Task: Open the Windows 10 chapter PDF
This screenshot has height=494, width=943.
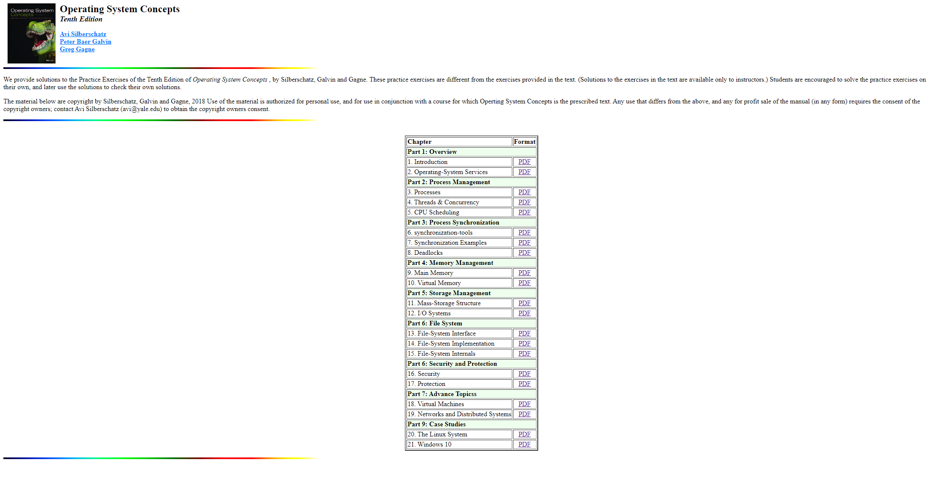Action: point(524,444)
